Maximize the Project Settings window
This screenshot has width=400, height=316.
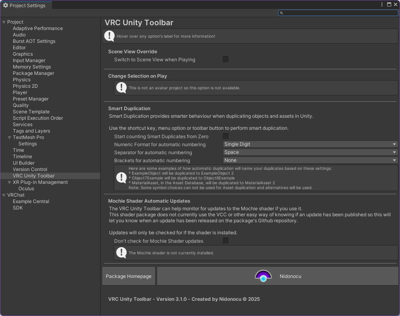(x=389, y=4)
